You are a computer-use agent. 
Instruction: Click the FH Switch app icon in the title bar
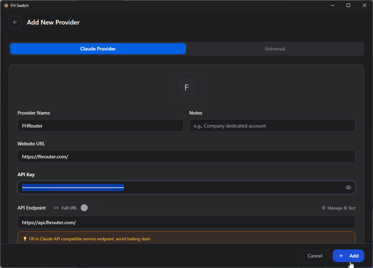[6, 5]
